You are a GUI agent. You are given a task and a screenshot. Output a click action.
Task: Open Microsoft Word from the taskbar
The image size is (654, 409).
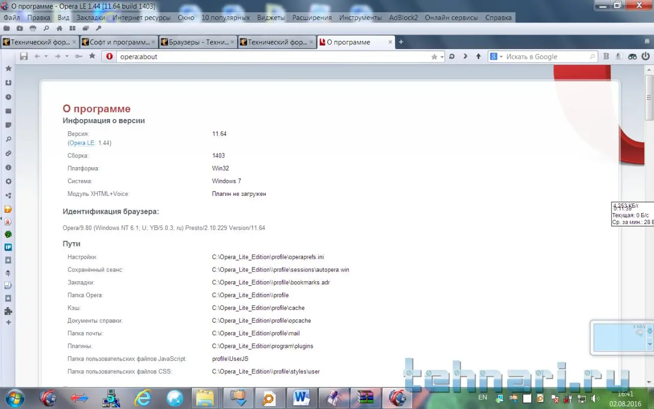pyautogui.click(x=301, y=397)
